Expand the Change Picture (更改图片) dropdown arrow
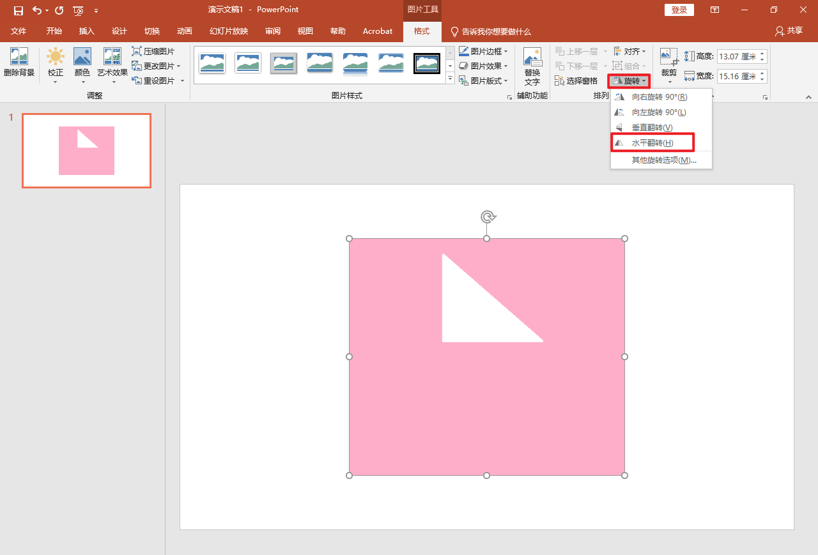The height and width of the screenshot is (555, 818). [x=179, y=66]
